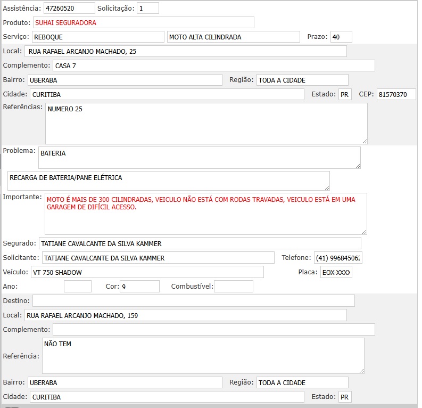Click the Solicitante name field

tap(158, 258)
